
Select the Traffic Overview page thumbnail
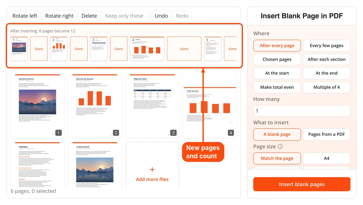point(210,106)
